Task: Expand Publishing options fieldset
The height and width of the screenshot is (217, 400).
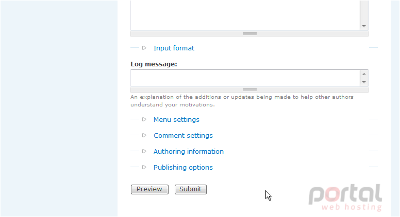Action: click(x=183, y=168)
